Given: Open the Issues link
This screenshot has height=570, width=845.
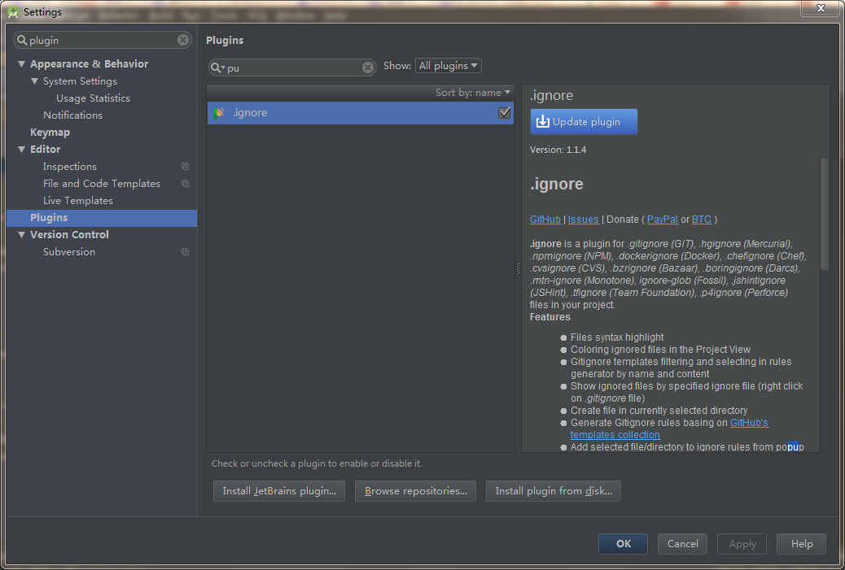Looking at the screenshot, I should click(x=583, y=220).
